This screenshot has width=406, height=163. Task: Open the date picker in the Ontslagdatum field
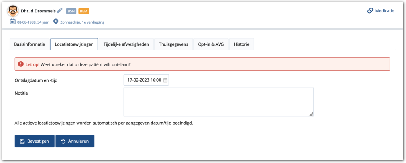165,80
